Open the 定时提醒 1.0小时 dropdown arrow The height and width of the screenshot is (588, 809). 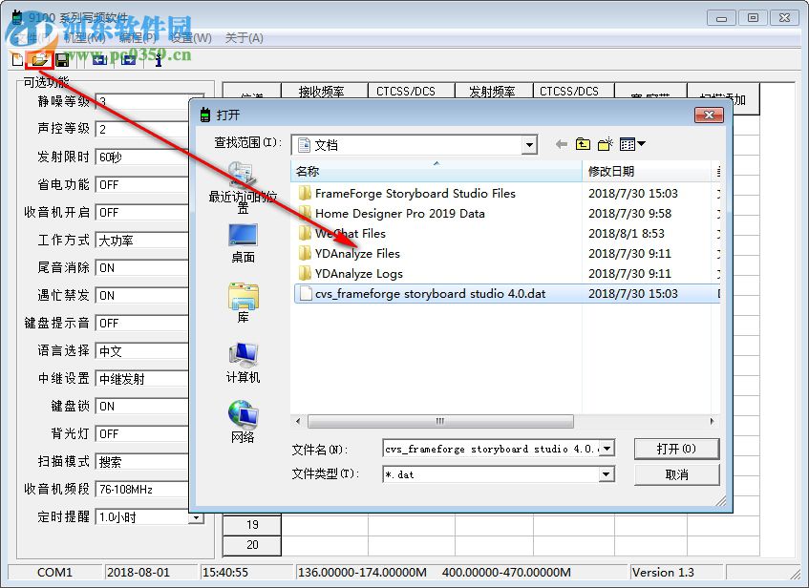coord(196,516)
